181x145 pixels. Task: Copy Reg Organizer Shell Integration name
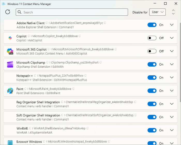62,102
